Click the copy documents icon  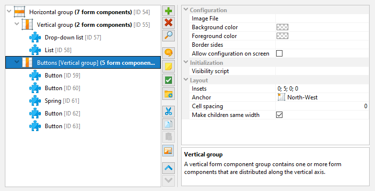[x=169, y=124]
